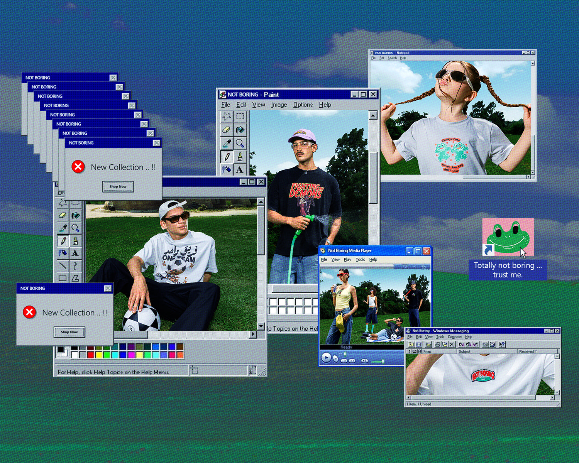Image resolution: width=579 pixels, height=463 pixels.
Task: Open the Search menu in Notepad
Action: pyautogui.click(x=392, y=58)
